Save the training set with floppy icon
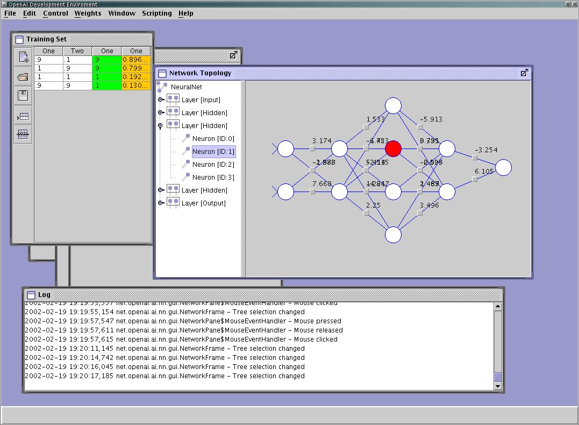This screenshot has height=425, width=579. point(23,96)
